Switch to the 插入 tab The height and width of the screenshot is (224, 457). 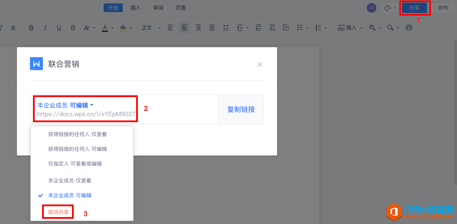tap(136, 8)
